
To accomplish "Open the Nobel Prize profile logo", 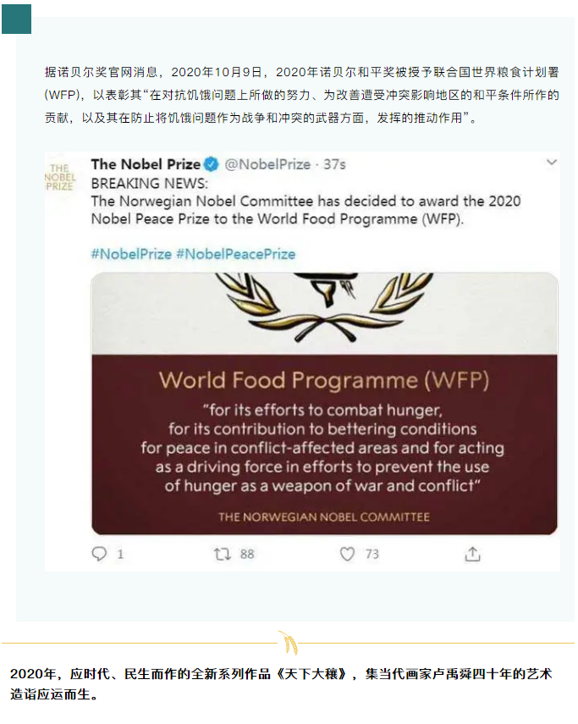I will pos(60,174).
